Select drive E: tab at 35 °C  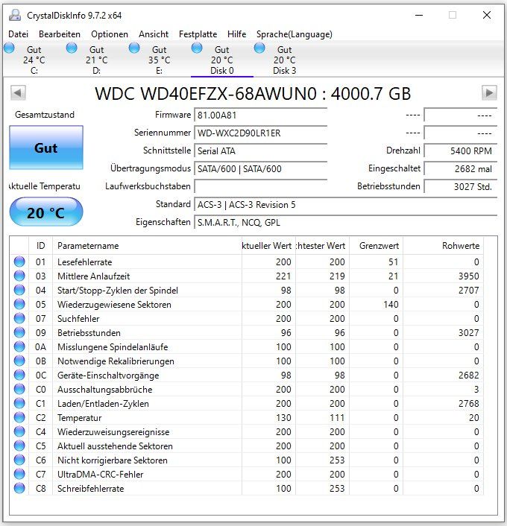tap(159, 60)
